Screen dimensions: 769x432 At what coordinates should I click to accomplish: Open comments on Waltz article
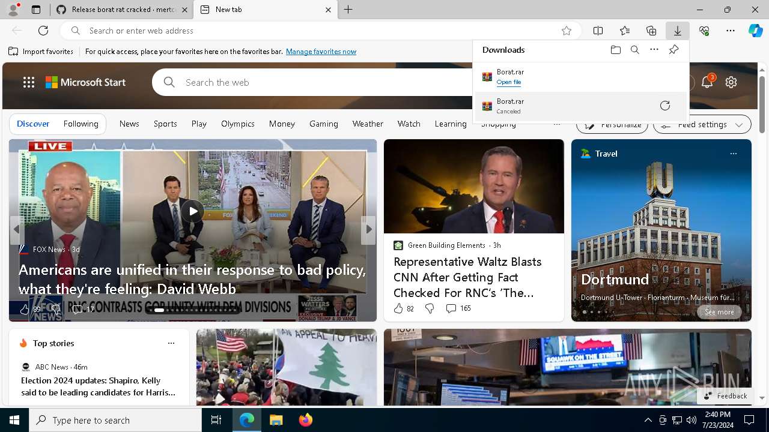[458, 308]
